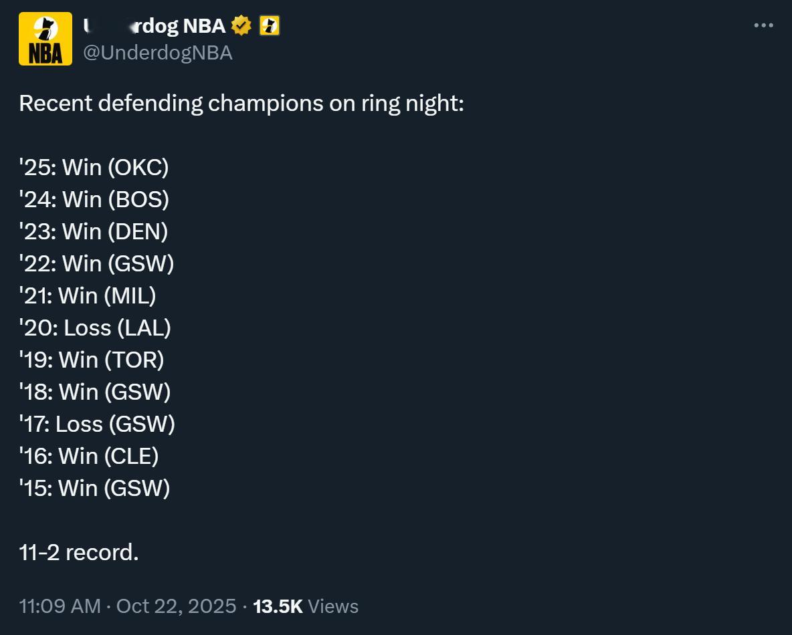Select the '21: Win (MIL) line
Viewport: 792px width, 635px height.
87,295
